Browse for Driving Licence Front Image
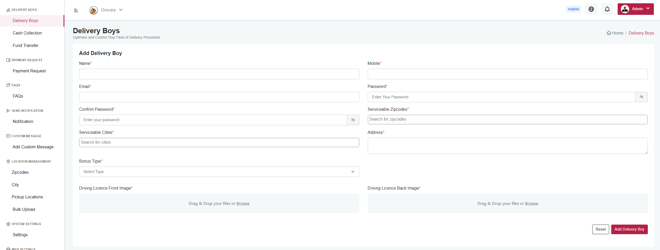660x250 pixels. (243, 204)
